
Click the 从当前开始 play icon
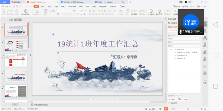pyautogui.click(x=26, y=11)
